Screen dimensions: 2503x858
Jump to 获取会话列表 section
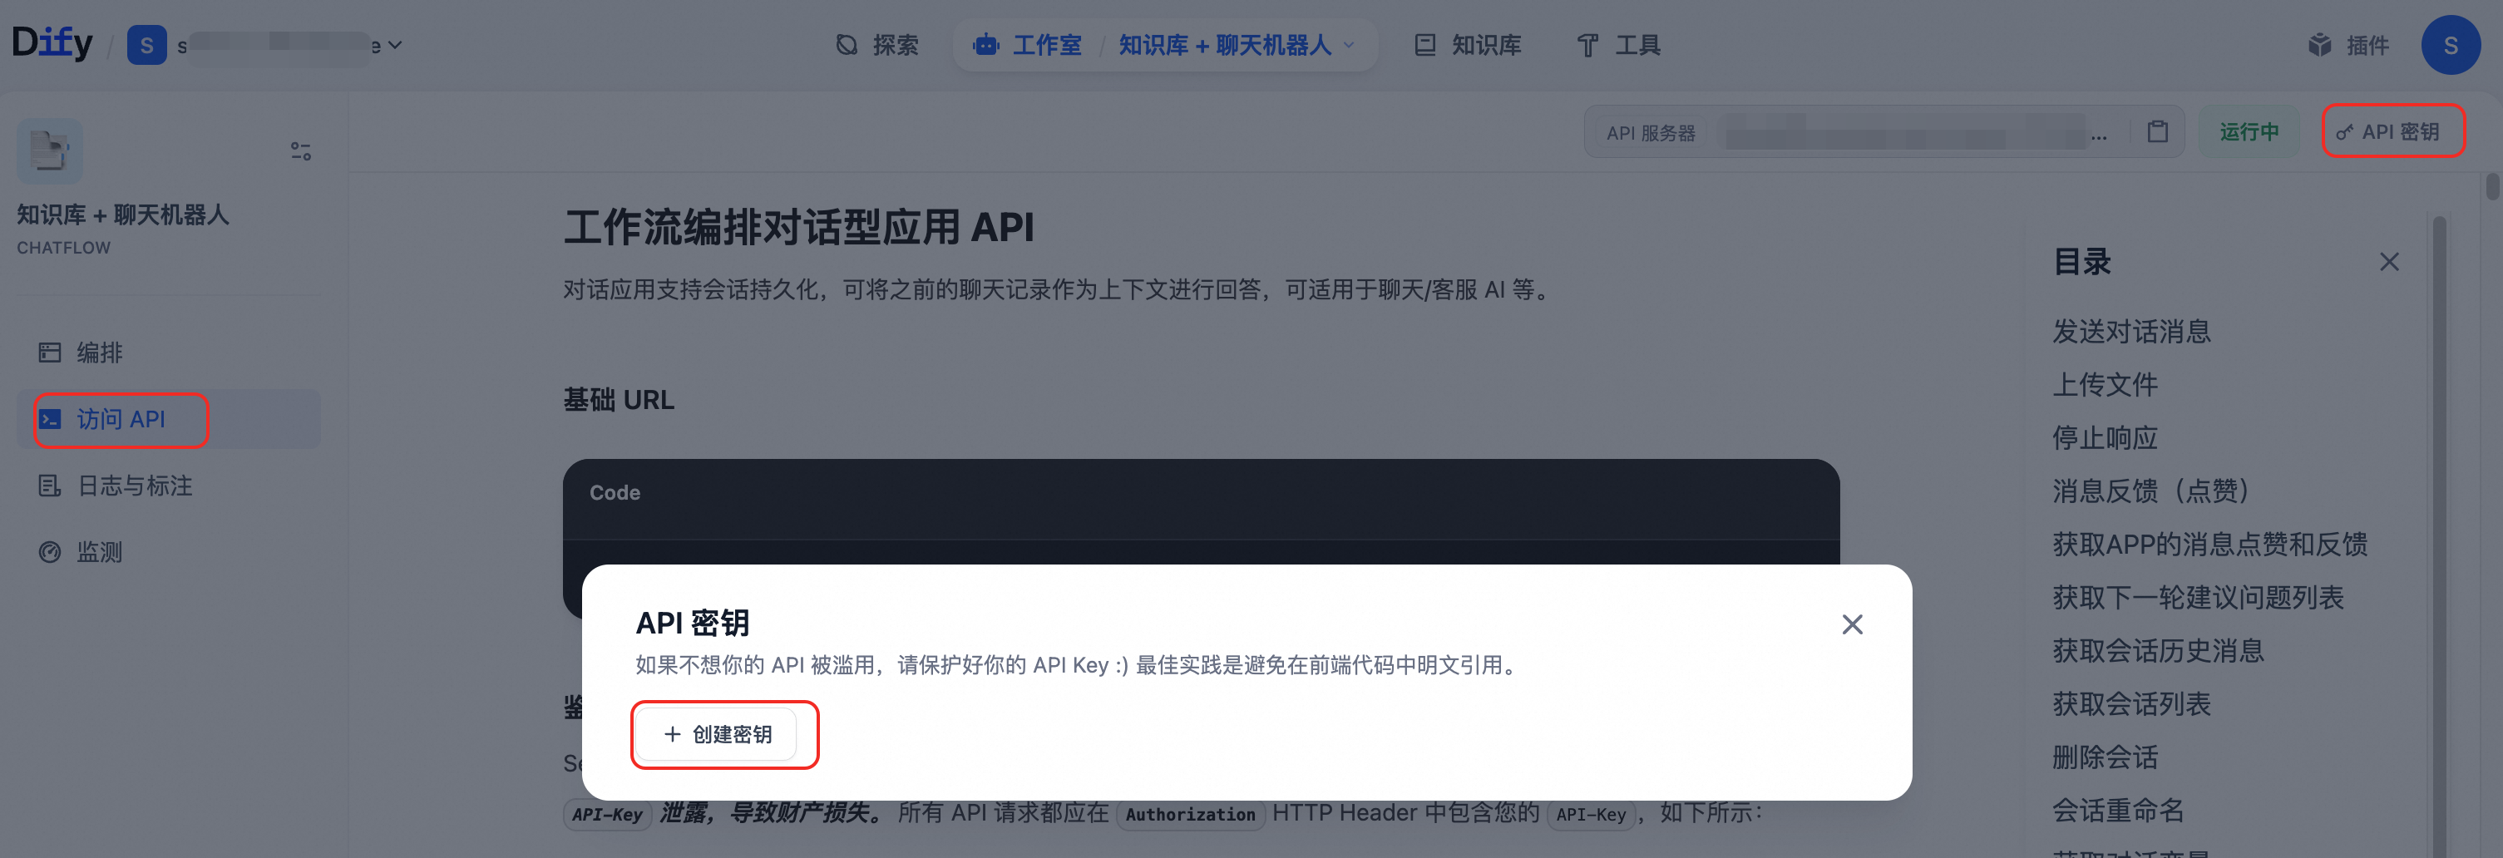(2130, 703)
